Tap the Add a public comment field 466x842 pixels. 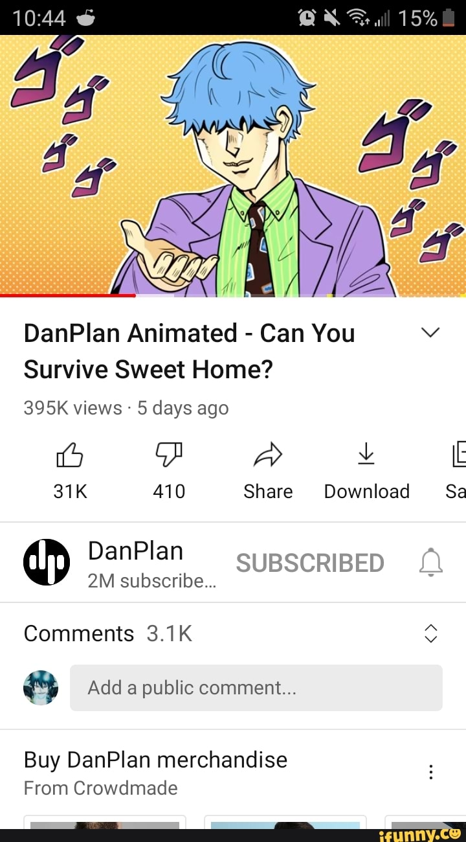256,687
